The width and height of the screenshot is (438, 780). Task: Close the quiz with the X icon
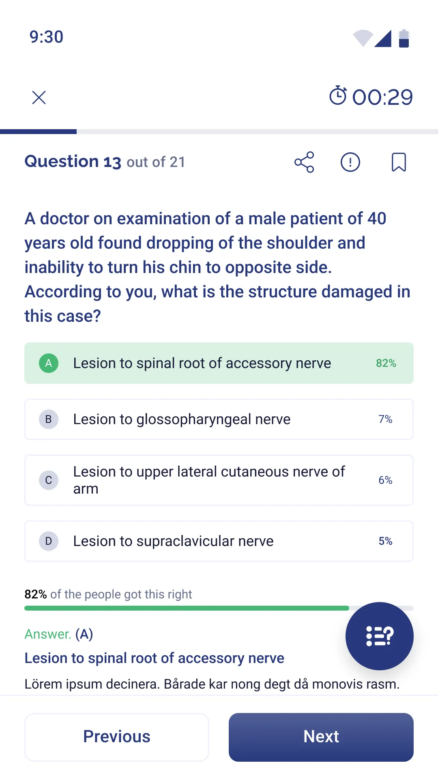click(39, 97)
